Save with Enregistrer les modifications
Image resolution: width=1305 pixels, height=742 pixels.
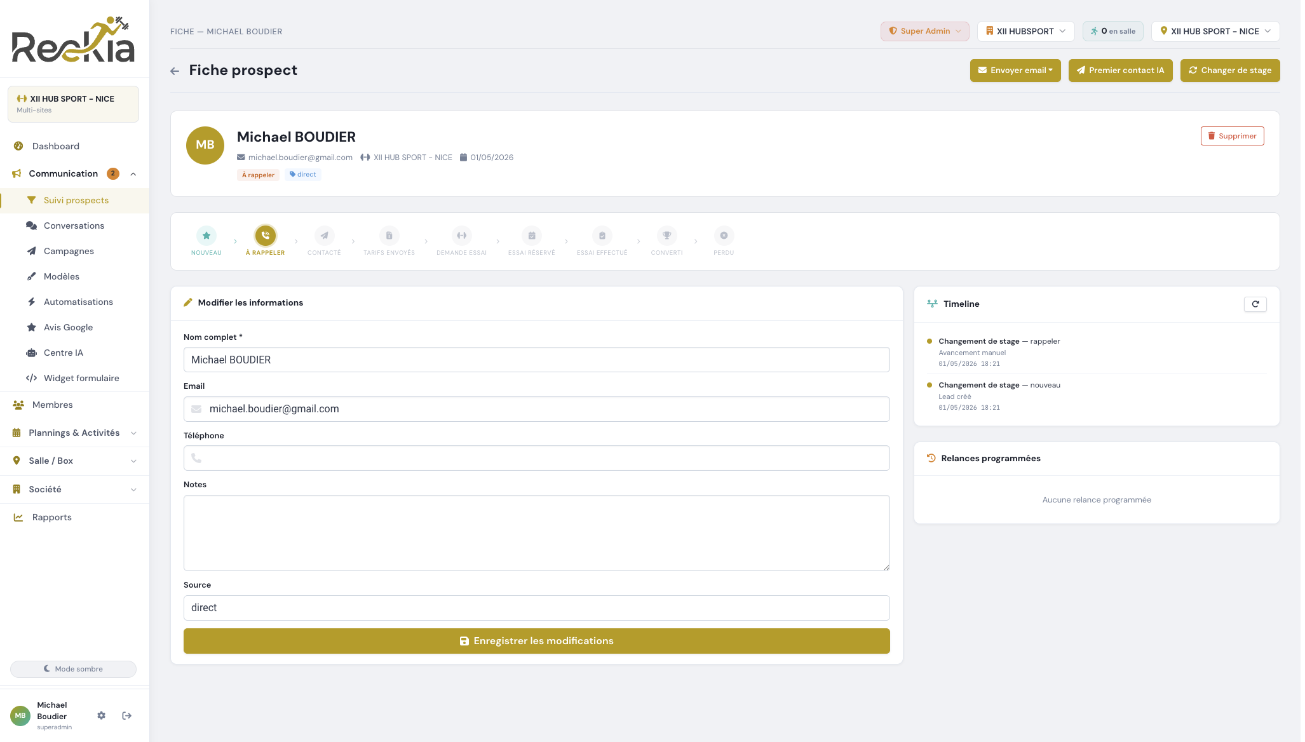coord(536,641)
